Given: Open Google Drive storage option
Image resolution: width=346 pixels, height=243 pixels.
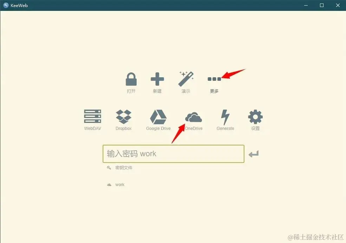Looking at the screenshot, I should point(158,117).
